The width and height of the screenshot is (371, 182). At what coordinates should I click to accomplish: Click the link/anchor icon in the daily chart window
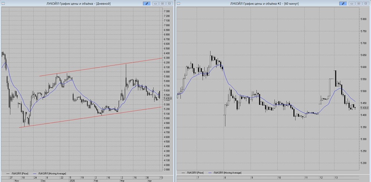point(147,4)
